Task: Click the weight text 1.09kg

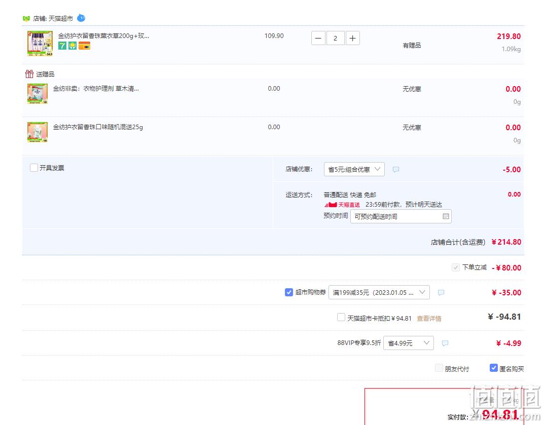Action: point(511,49)
